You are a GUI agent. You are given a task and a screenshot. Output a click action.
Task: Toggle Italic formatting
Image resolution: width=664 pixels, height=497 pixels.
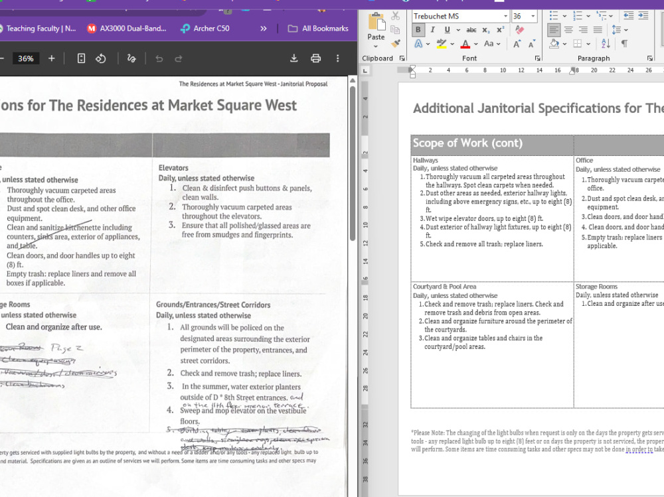click(x=432, y=30)
